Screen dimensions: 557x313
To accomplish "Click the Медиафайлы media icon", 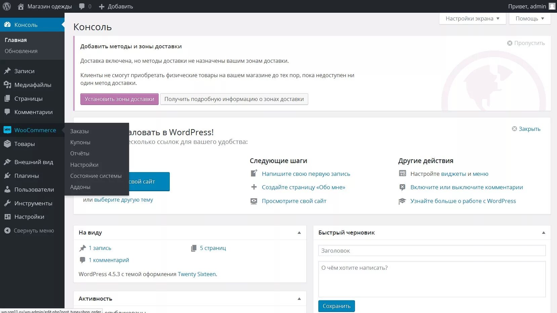I will [x=7, y=85].
